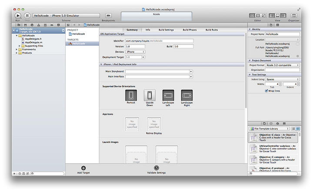Screen dimensions: 313x192
Task: Click the Identifier input field
Action: pos(159,41)
